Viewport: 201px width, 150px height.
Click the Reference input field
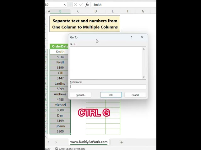coord(108,87)
